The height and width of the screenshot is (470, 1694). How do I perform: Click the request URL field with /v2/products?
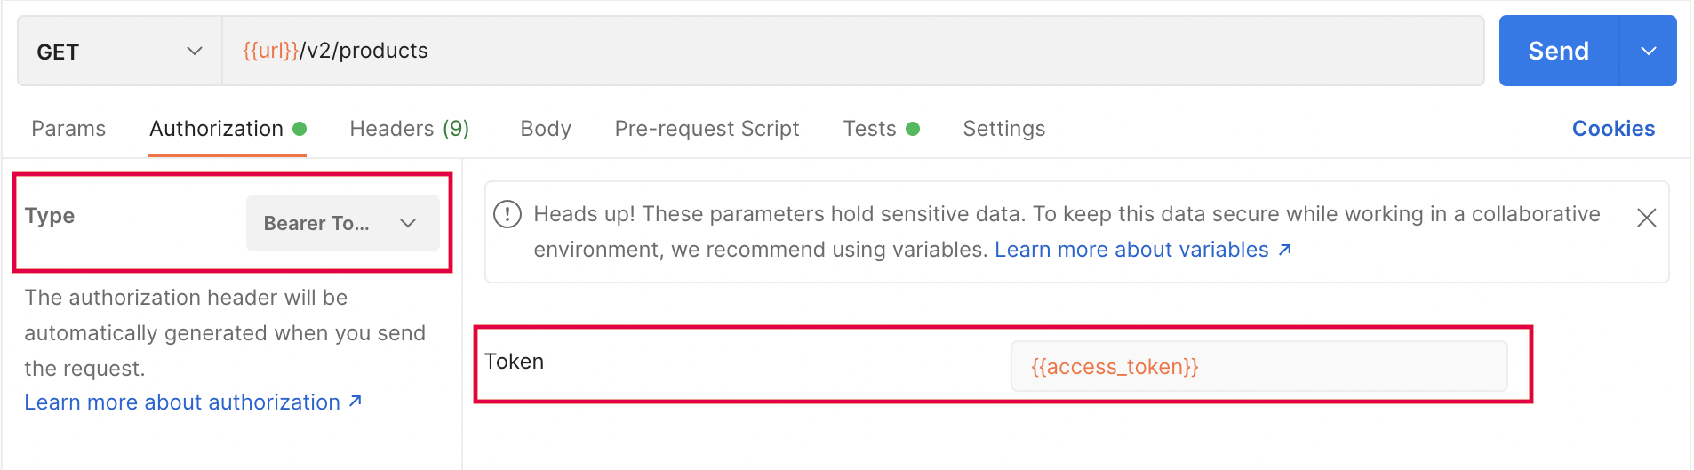(x=853, y=51)
